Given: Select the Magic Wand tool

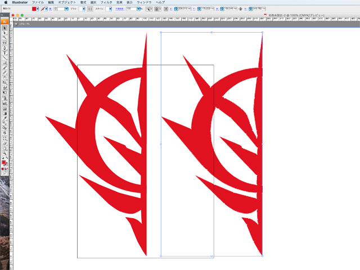Looking at the screenshot, I should coord(4,38).
